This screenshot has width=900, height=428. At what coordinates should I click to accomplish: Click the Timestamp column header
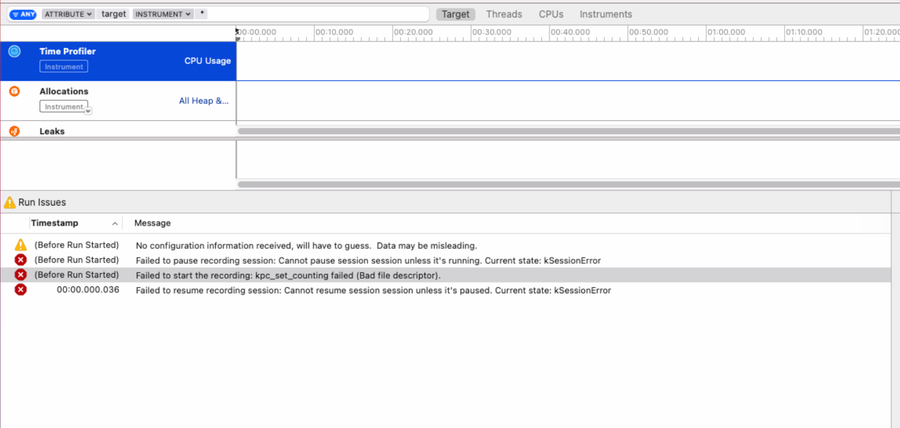[x=55, y=223]
